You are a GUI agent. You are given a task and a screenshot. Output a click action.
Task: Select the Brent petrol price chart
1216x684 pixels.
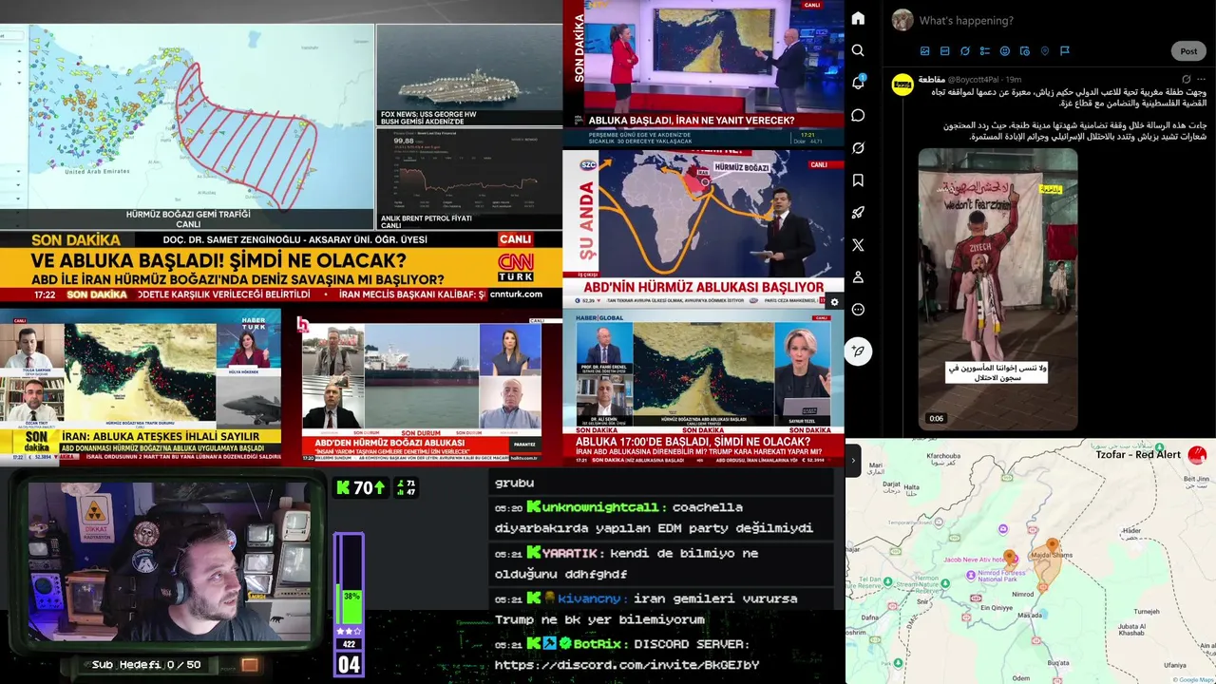[469, 179]
